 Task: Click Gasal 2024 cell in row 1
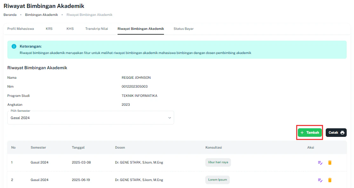[x=39, y=162]
